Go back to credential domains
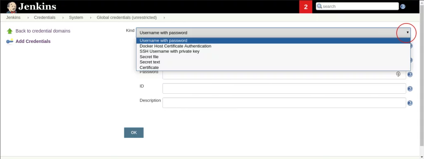This screenshot has width=424, height=159. coord(43,31)
